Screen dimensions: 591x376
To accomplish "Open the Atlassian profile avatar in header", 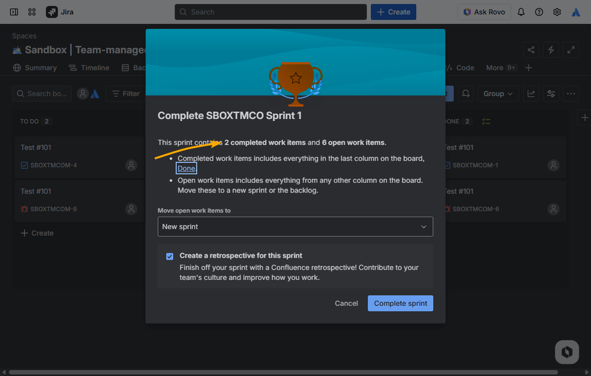I will (576, 12).
